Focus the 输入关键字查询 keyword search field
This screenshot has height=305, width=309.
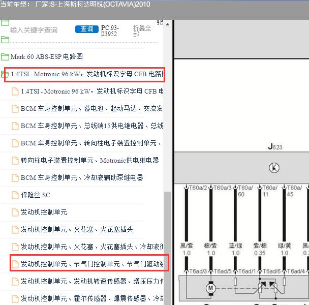[34, 30]
